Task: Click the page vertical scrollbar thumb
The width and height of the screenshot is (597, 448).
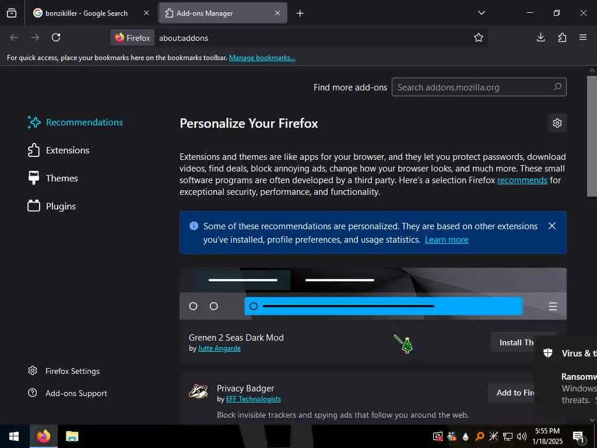Action: (x=592, y=136)
